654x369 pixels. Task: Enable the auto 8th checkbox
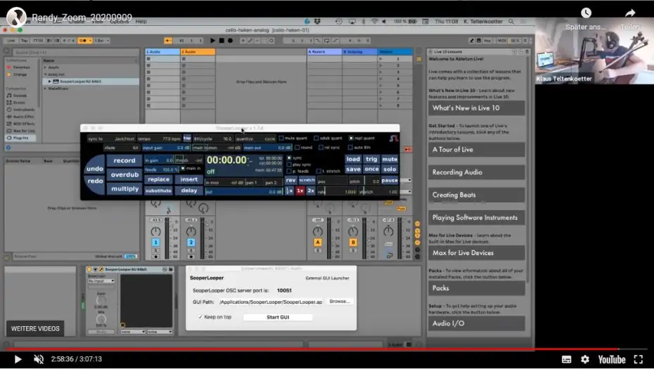tap(350, 147)
